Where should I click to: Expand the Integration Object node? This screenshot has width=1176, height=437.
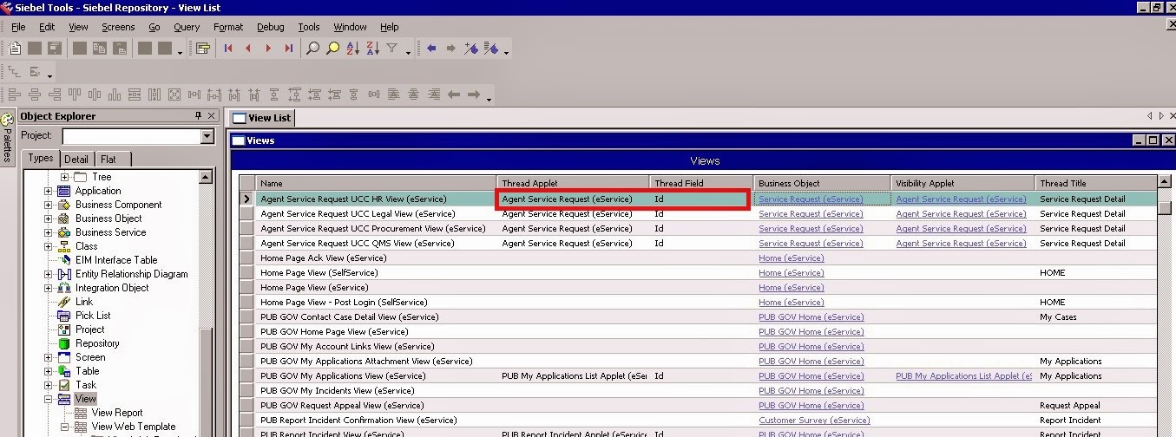coord(49,288)
